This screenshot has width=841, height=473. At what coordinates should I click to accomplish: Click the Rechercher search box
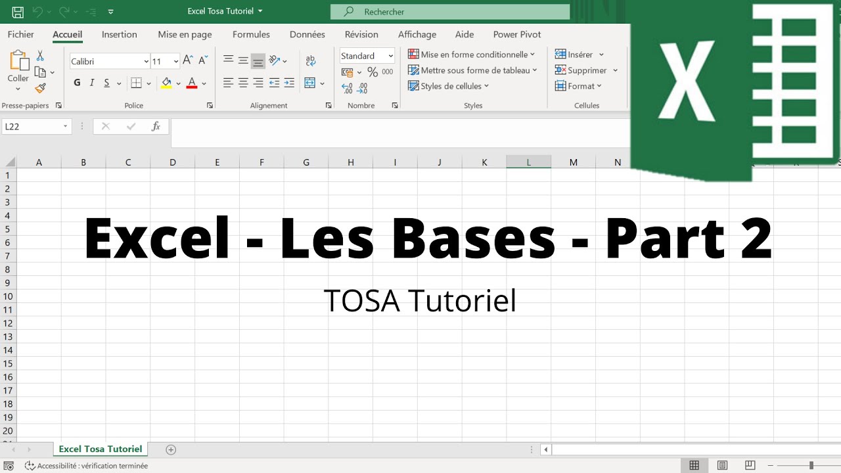[x=450, y=12]
